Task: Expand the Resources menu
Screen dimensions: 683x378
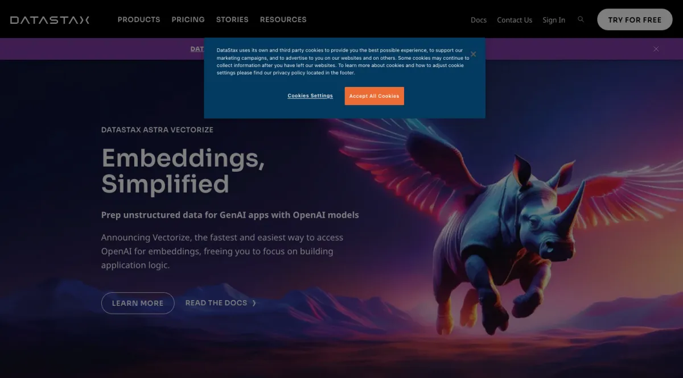Action: (283, 19)
